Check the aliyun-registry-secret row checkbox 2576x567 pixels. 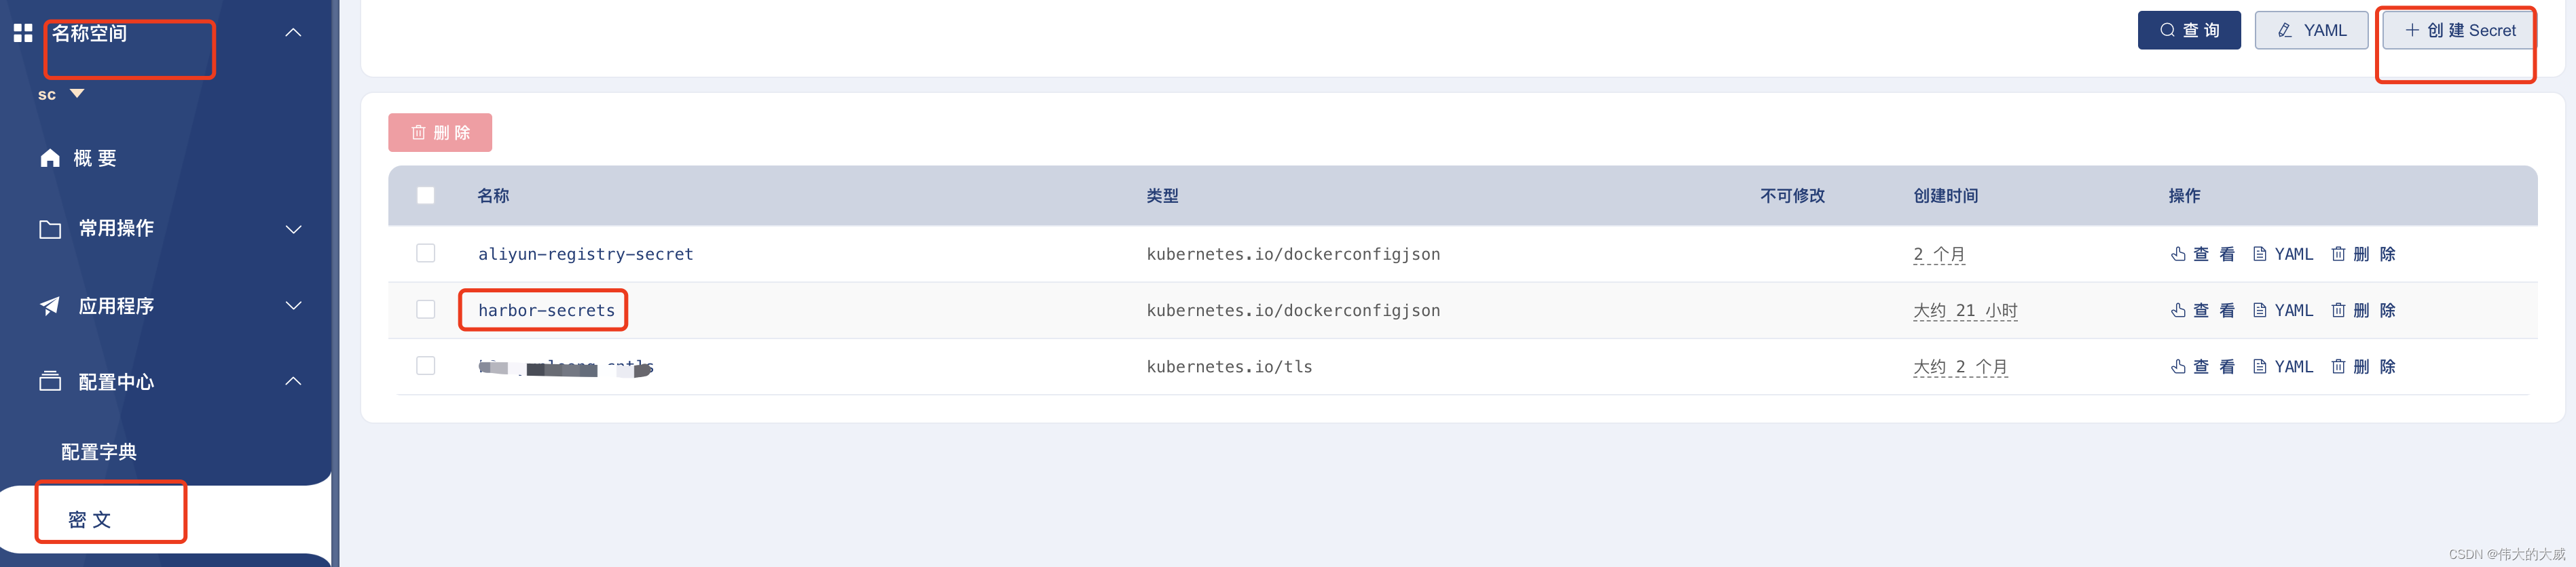425,252
